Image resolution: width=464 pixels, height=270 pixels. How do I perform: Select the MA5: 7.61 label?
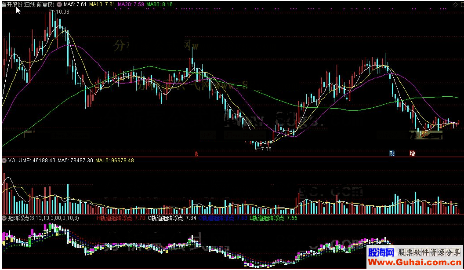(x=75, y=4)
